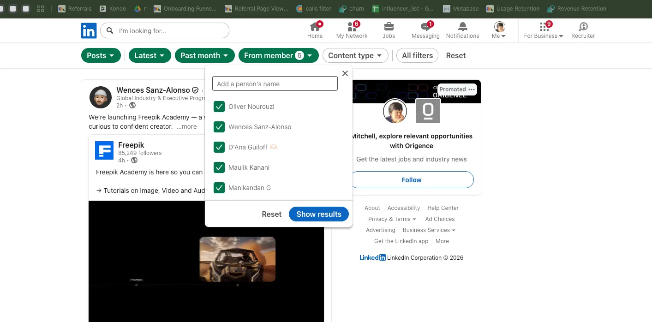Image resolution: width=652 pixels, height=322 pixels.
Task: Switch to the calls filter tab
Action: pos(314,9)
